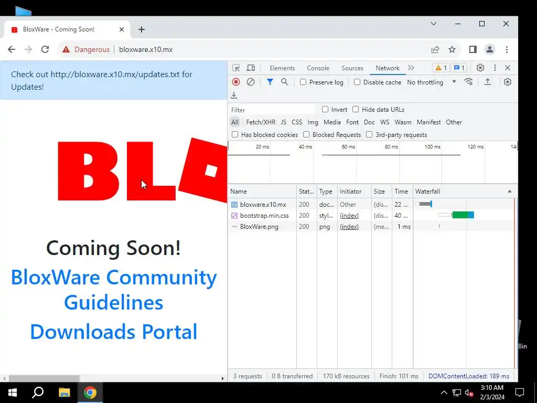Open a new browser tab
The image size is (537, 403).
pyautogui.click(x=142, y=29)
